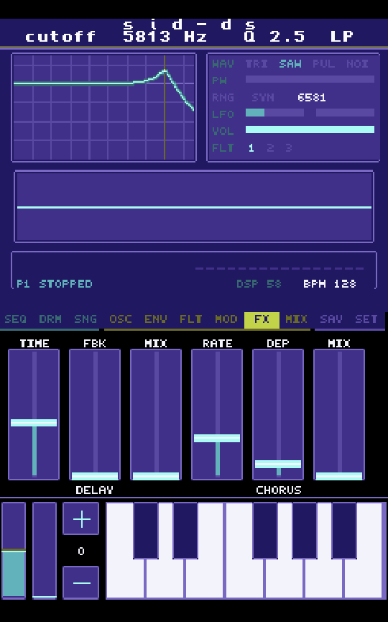Set the chorus RATE slider
The width and height of the screenshot is (388, 622).
[x=217, y=414]
